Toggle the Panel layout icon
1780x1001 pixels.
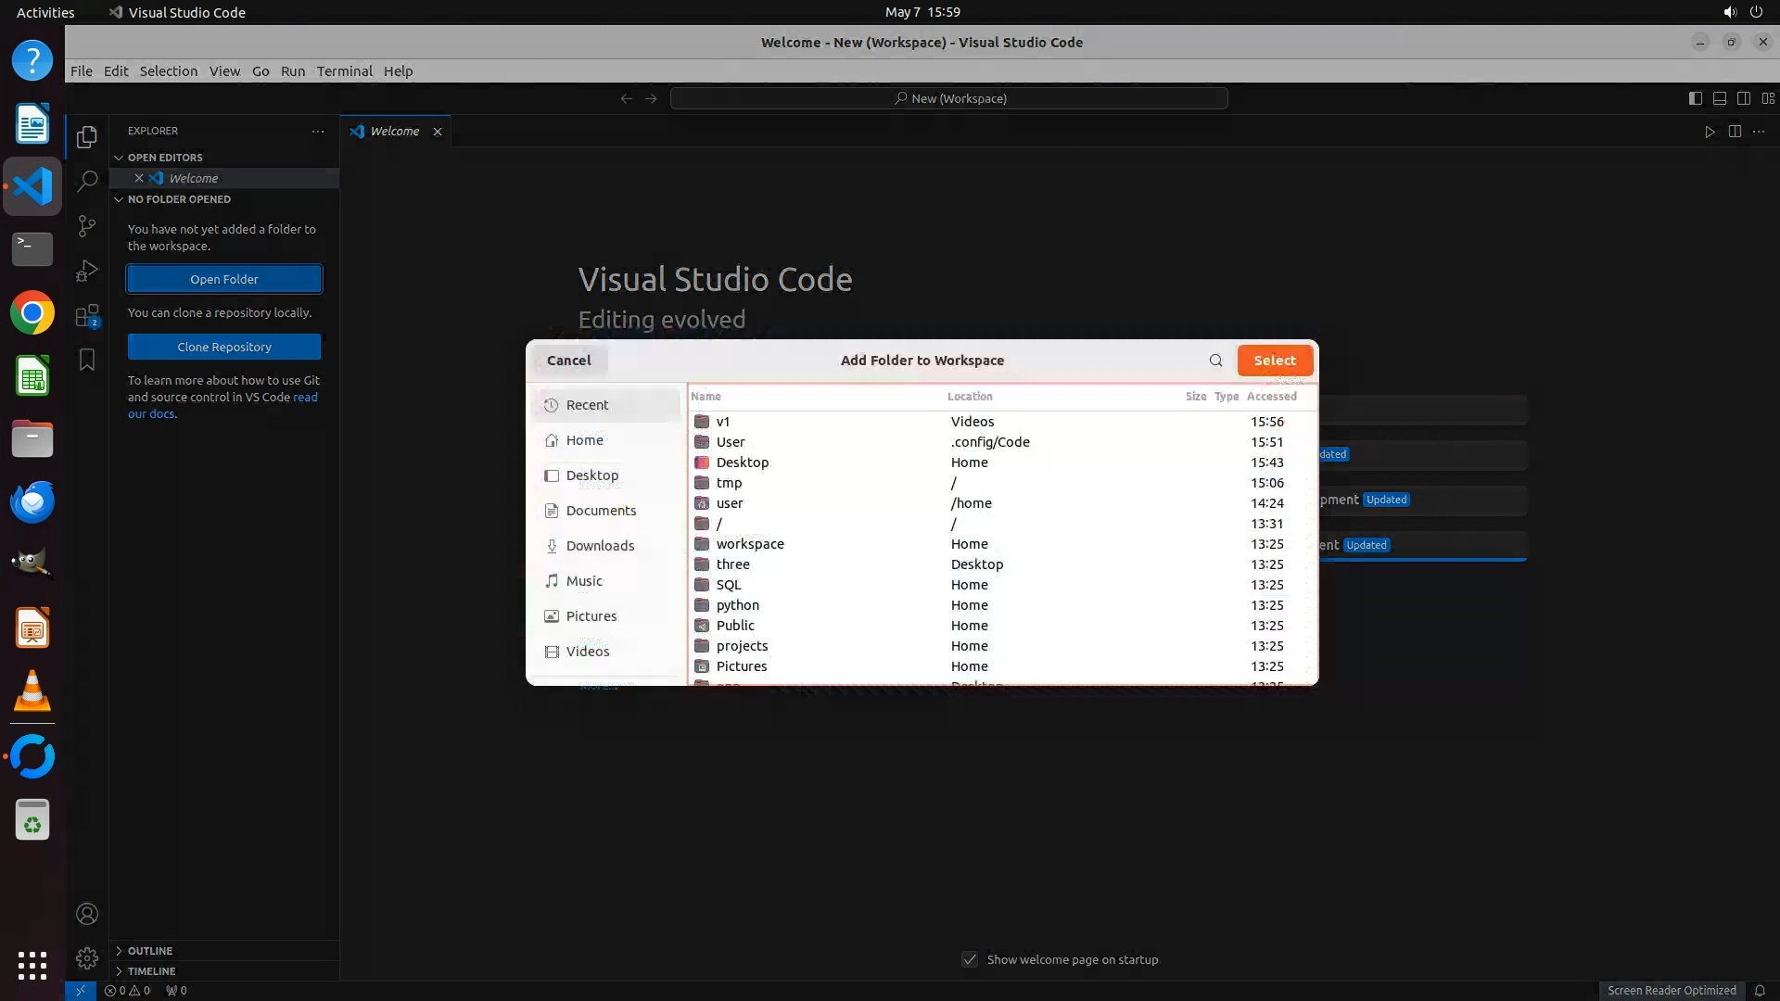coord(1719,98)
